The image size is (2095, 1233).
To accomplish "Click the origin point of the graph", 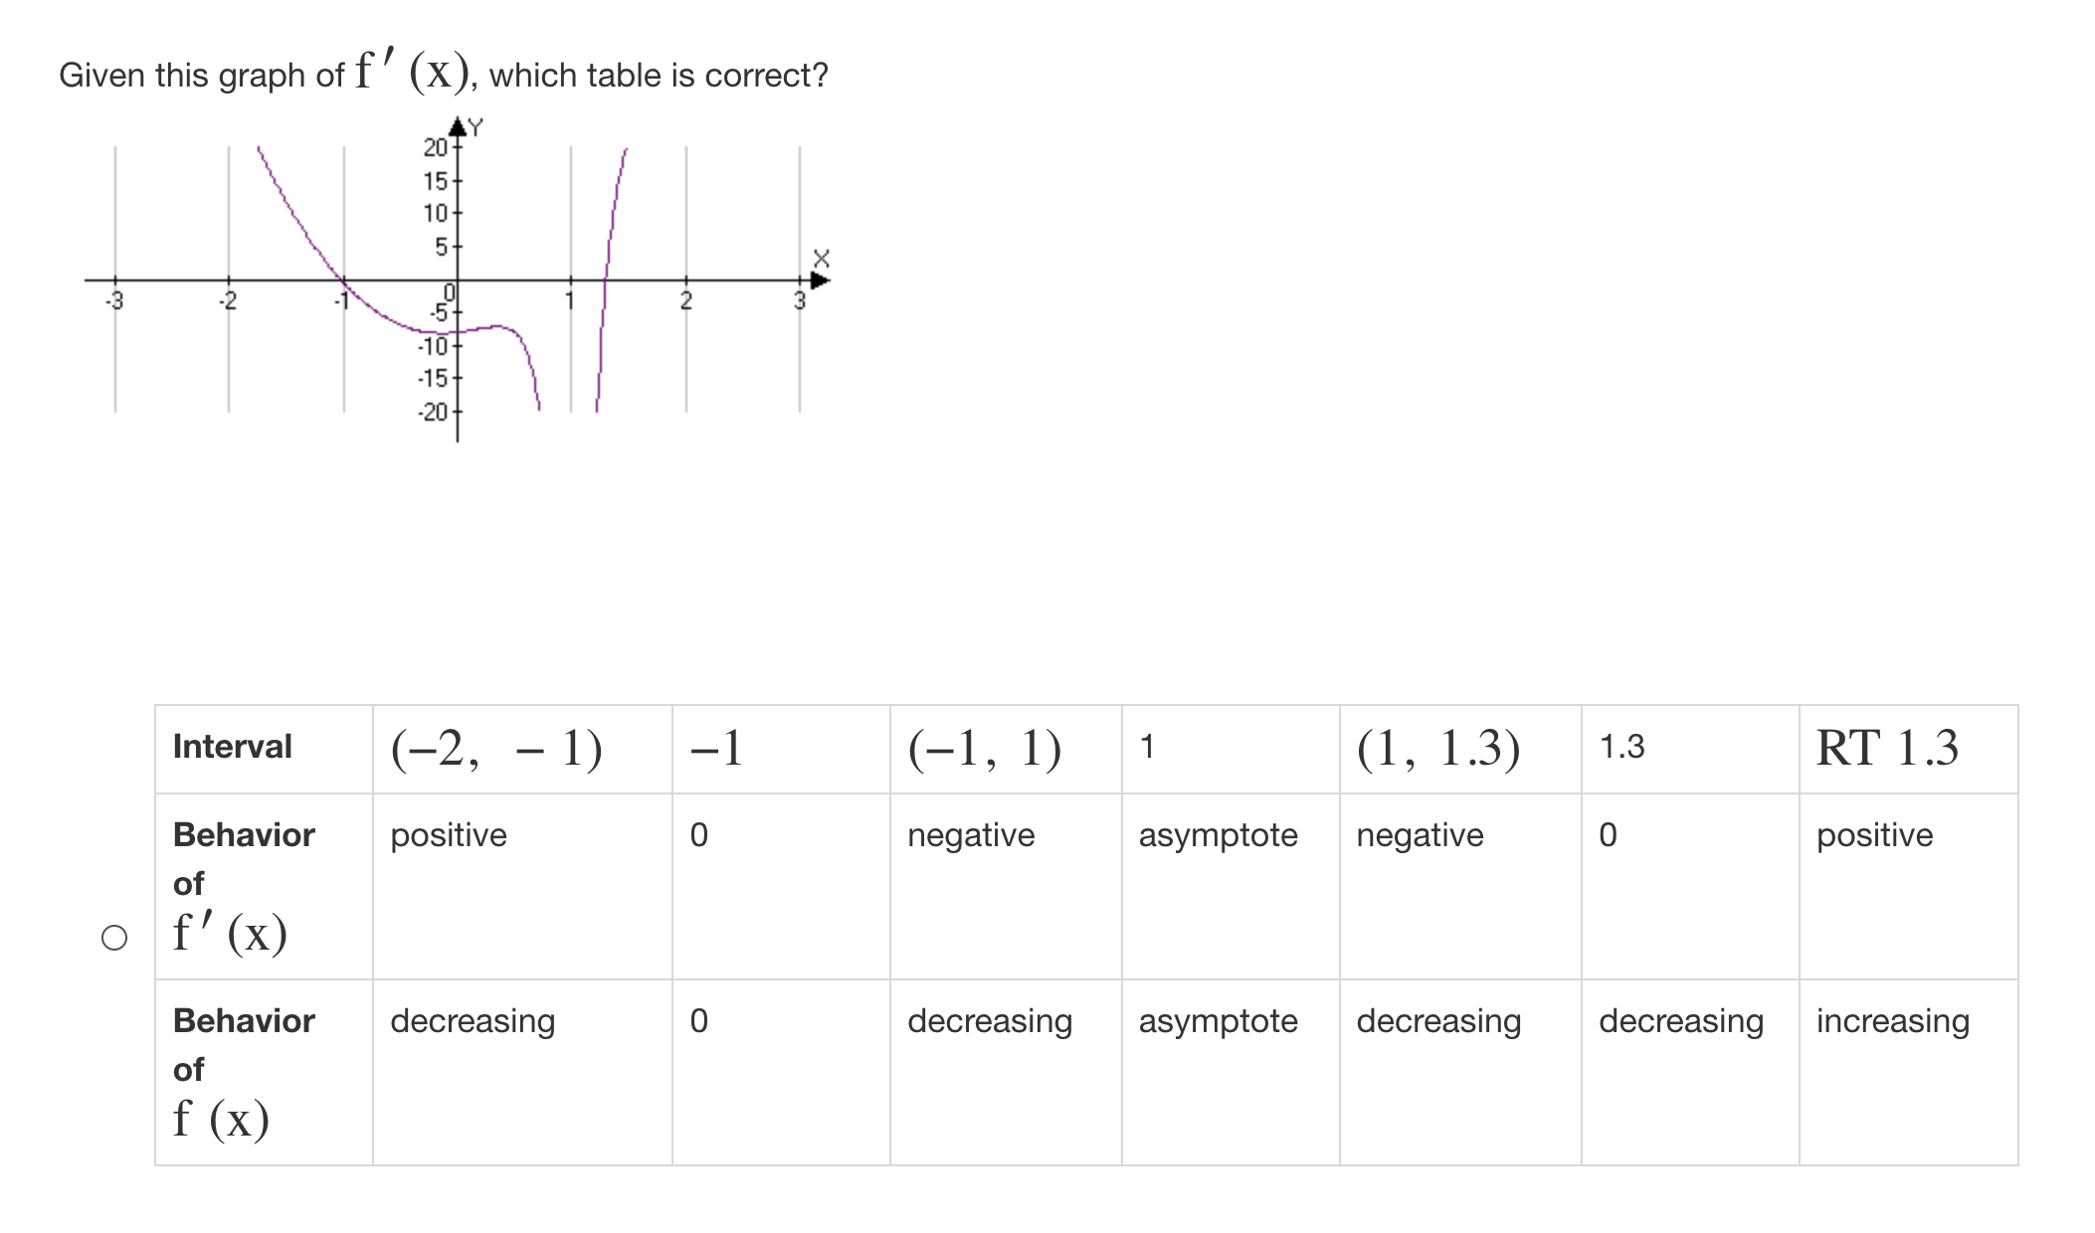I will (x=456, y=281).
